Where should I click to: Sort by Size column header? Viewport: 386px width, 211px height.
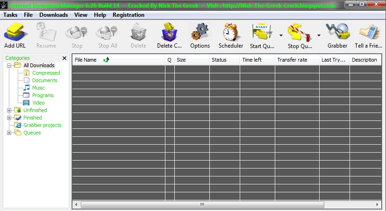point(192,60)
